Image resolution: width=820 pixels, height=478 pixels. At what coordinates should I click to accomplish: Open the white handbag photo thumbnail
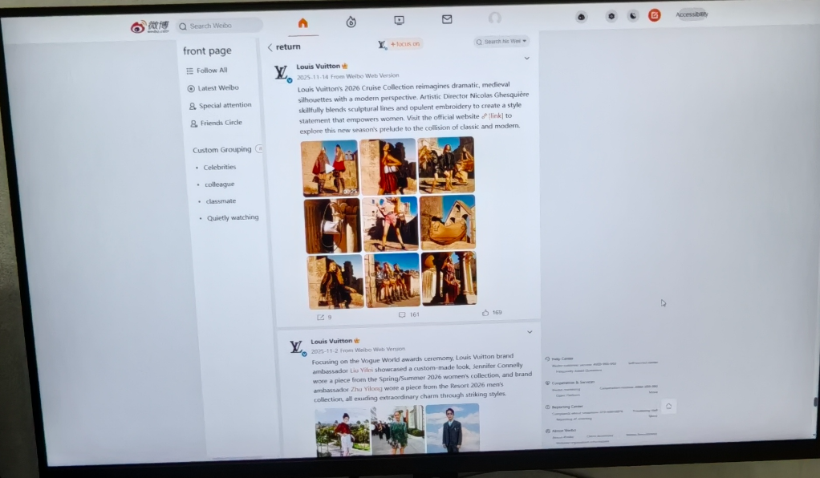tap(332, 226)
